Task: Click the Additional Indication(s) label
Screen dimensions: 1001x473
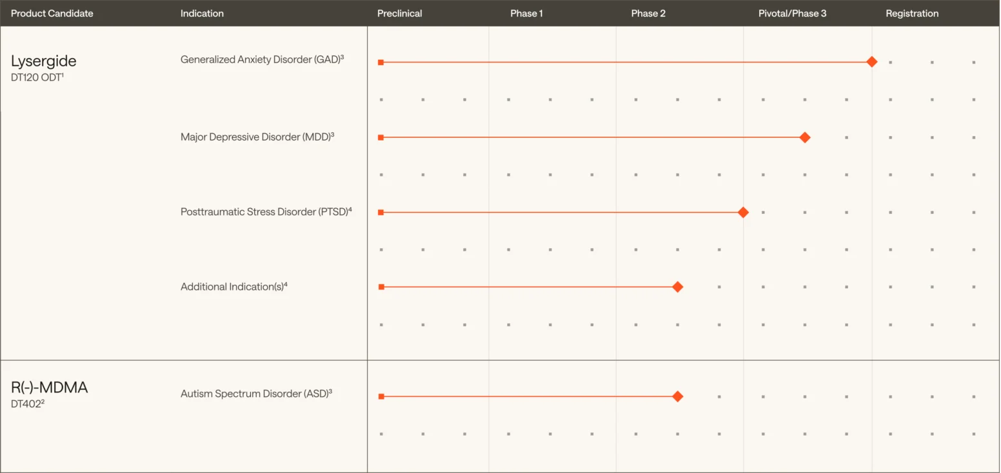Action: (233, 287)
